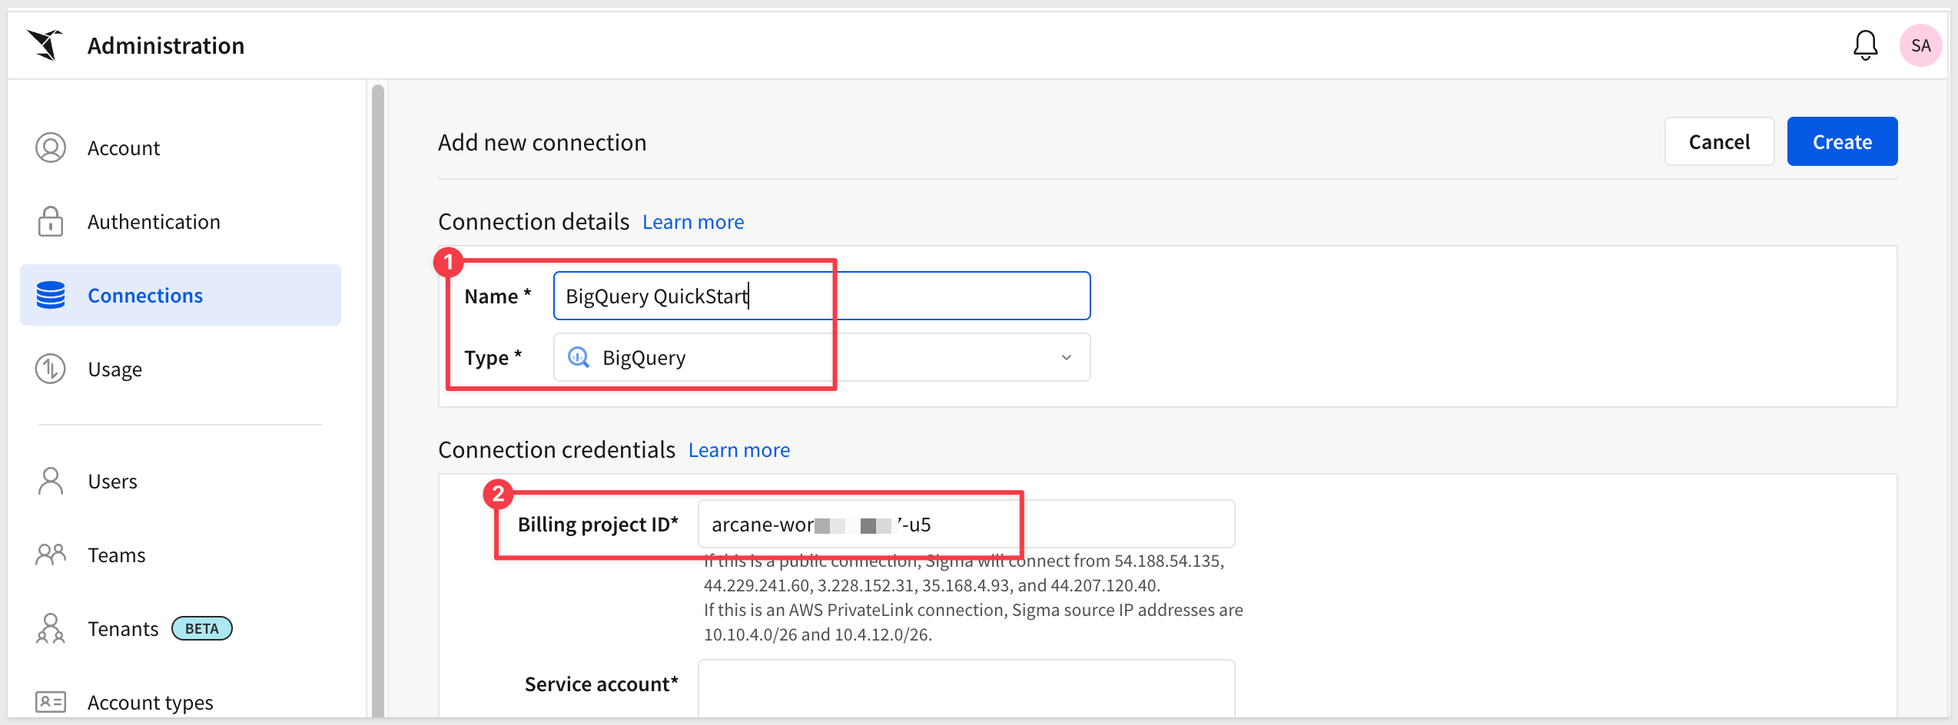Open Learn more beside Connection credentials
1958x725 pixels.
point(738,450)
